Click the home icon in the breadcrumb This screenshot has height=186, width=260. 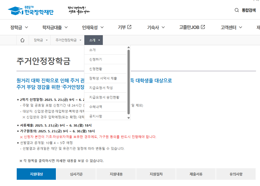(x=23, y=40)
